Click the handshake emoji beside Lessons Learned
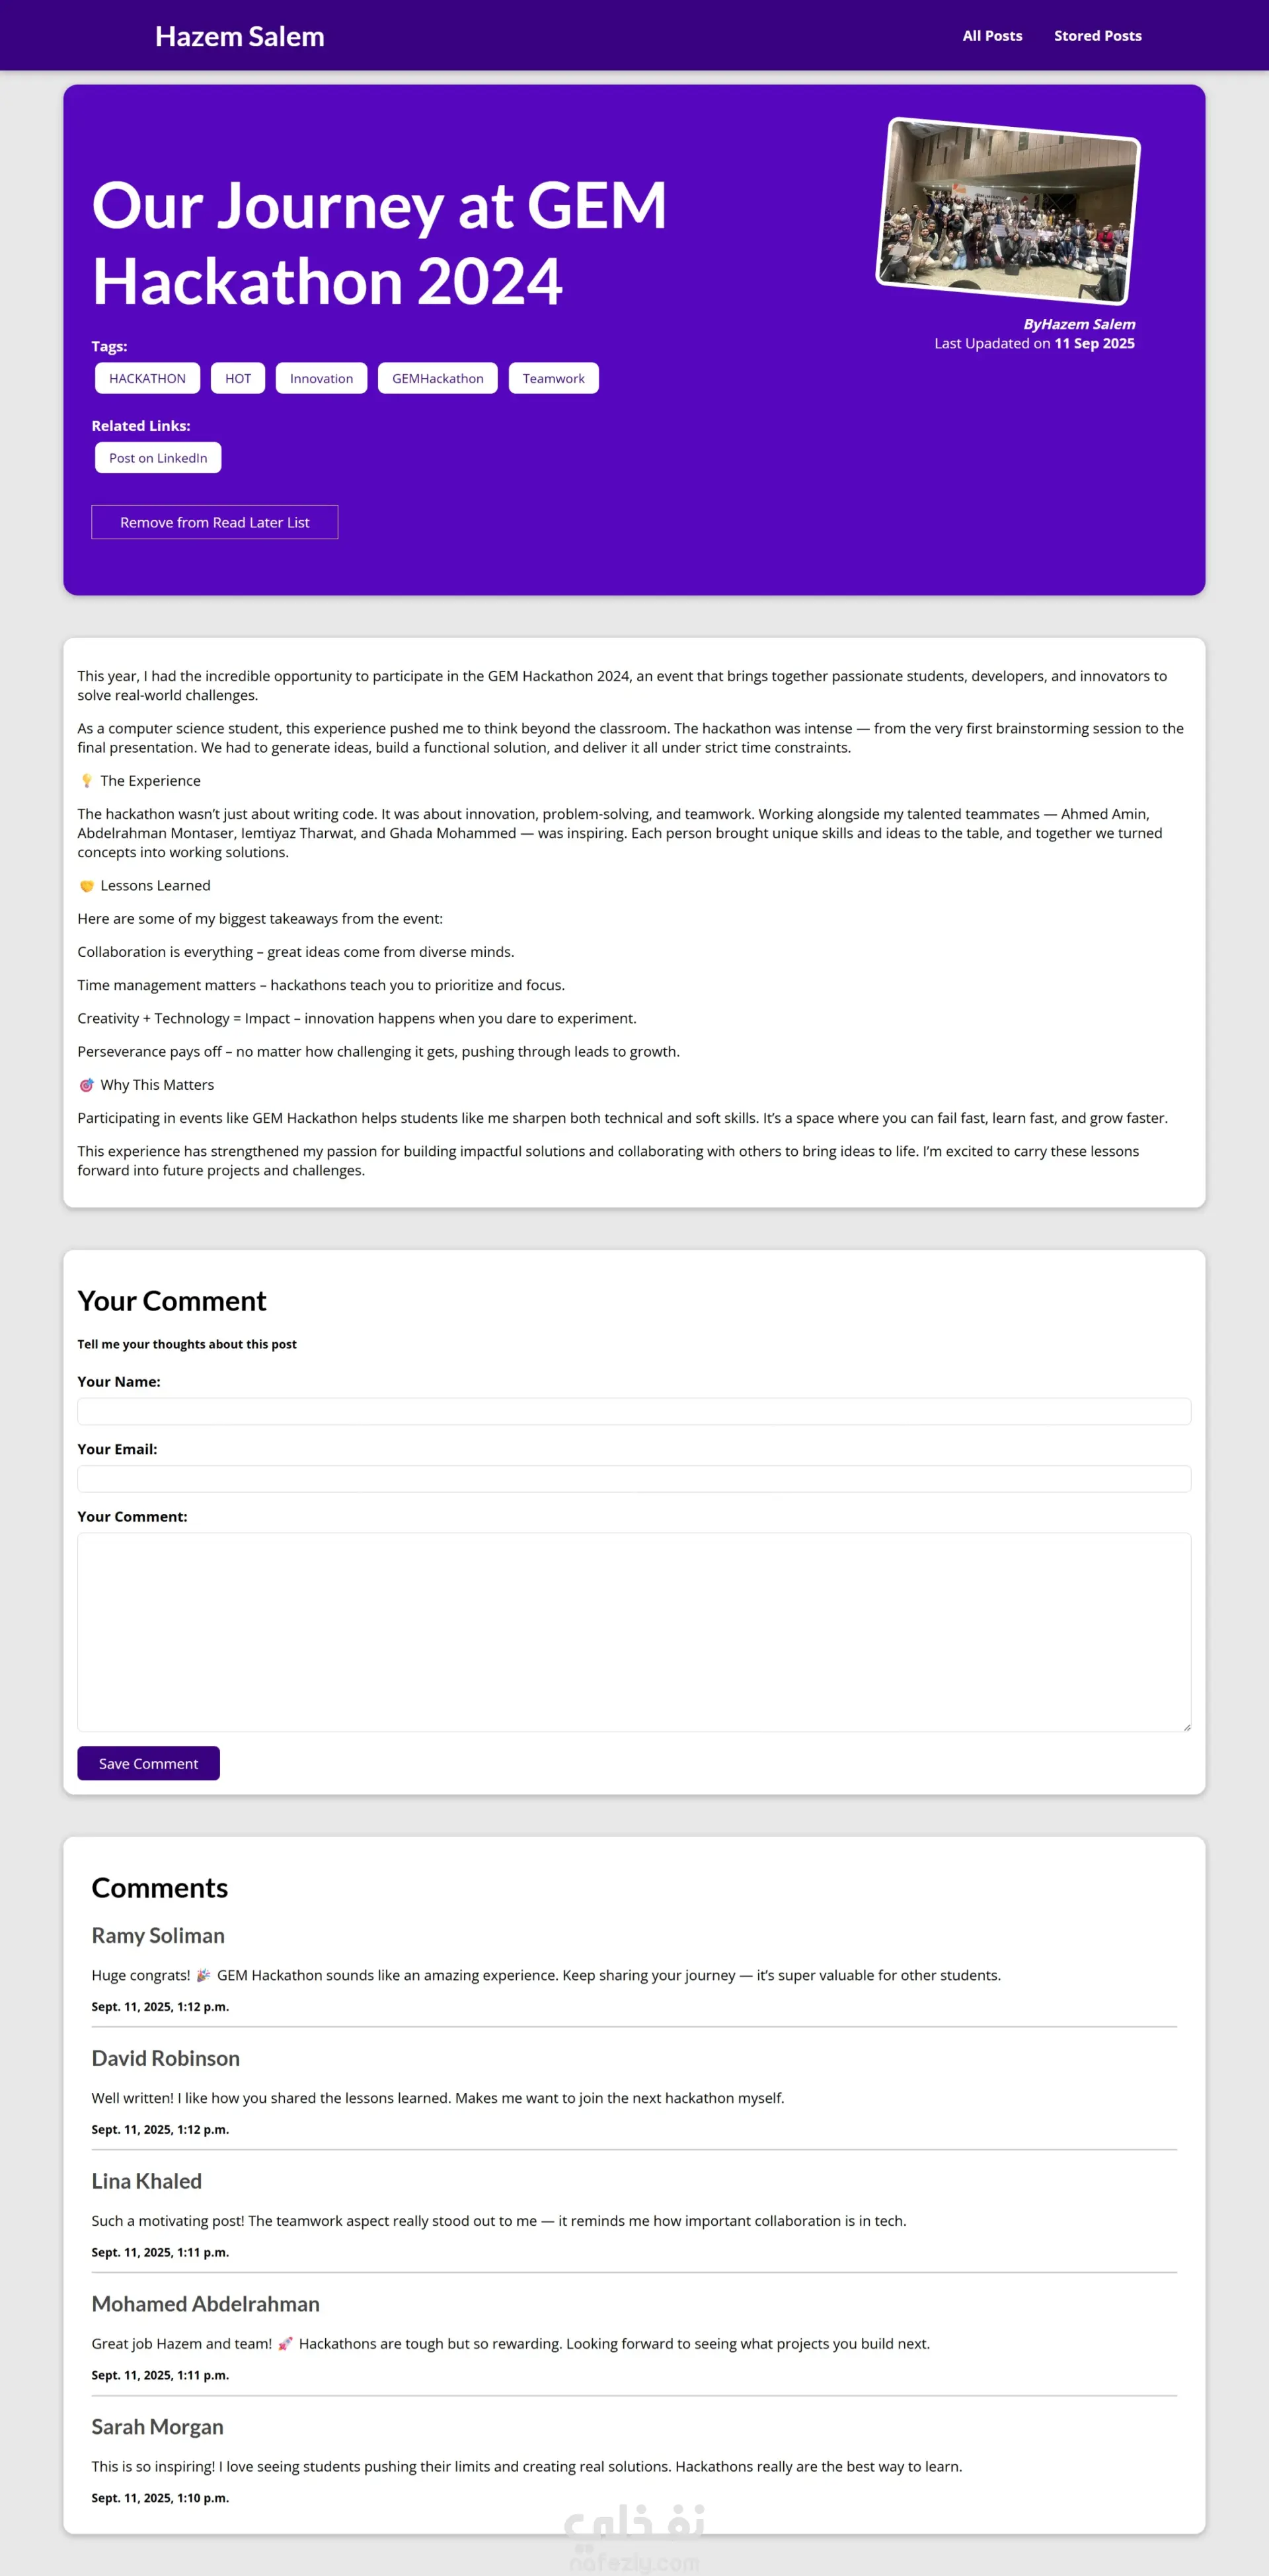The height and width of the screenshot is (2576, 1269). [x=87, y=886]
